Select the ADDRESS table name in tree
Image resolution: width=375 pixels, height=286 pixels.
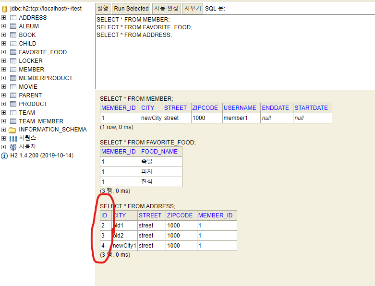33,18
